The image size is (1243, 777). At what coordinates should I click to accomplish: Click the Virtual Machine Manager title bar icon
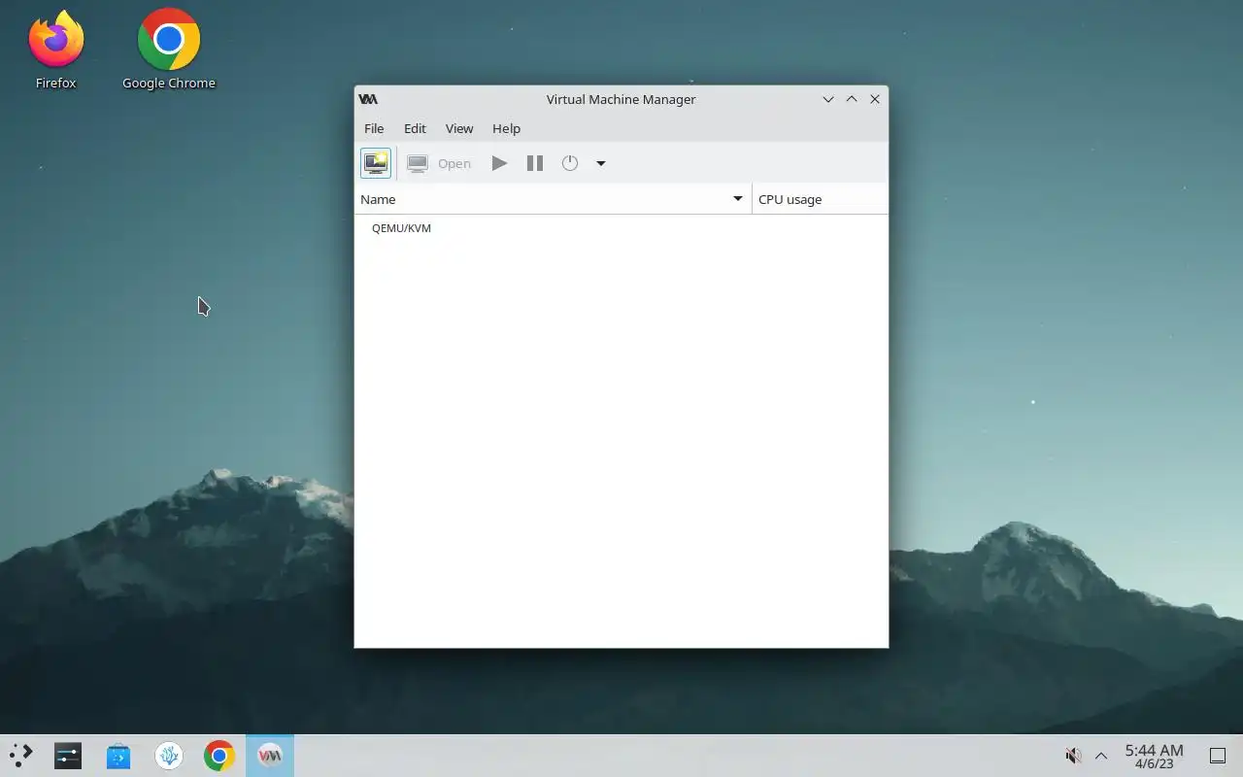pyautogui.click(x=368, y=99)
